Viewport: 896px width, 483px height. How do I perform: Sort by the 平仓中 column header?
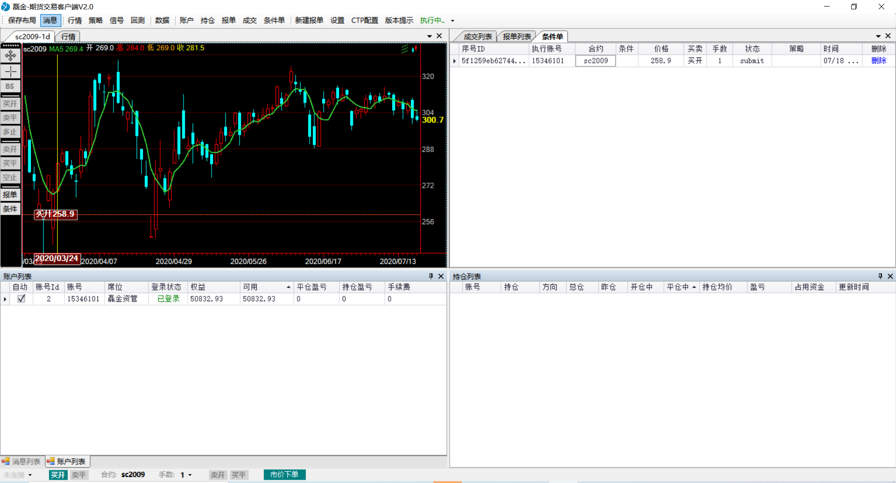tap(681, 287)
